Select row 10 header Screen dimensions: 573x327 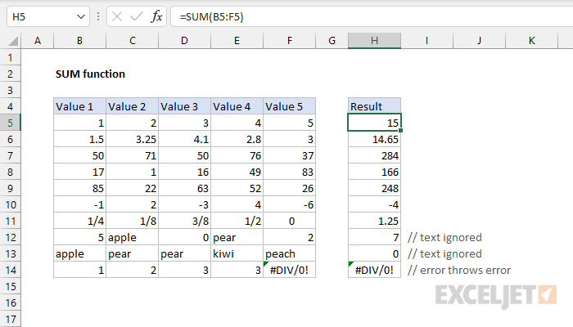pyautogui.click(x=10, y=204)
